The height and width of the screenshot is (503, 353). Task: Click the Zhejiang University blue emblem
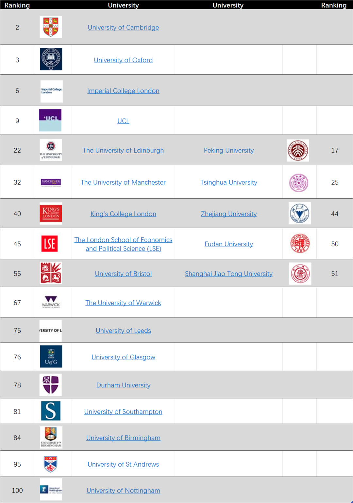(x=300, y=213)
